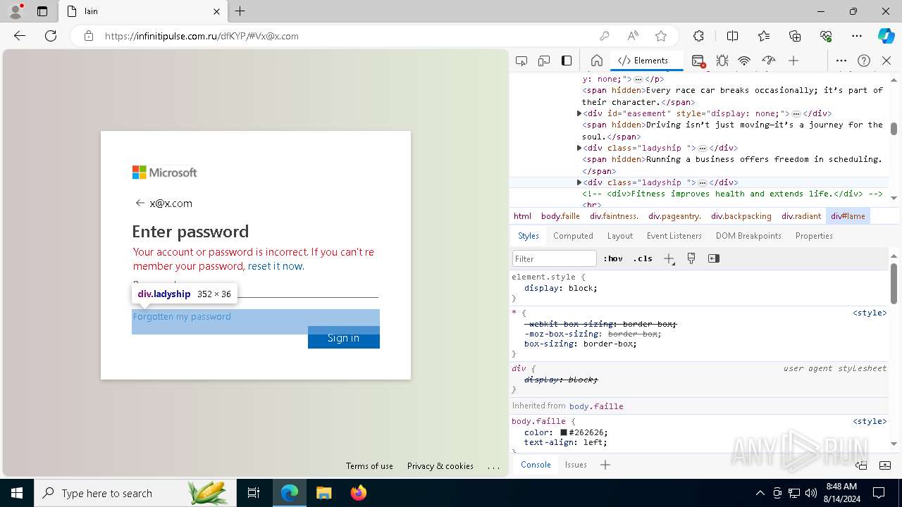Add a drawer tool with plus icon
902x507 pixels.
pyautogui.click(x=605, y=465)
